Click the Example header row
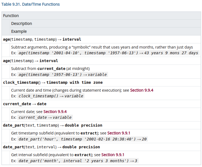The image size is (202, 167). (x=19, y=31)
